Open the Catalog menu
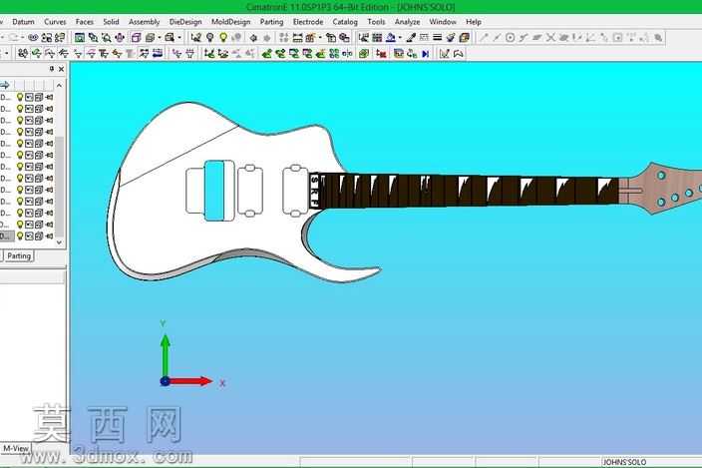 [x=345, y=22]
